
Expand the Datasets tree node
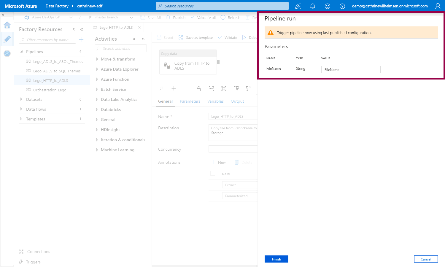tap(21, 99)
